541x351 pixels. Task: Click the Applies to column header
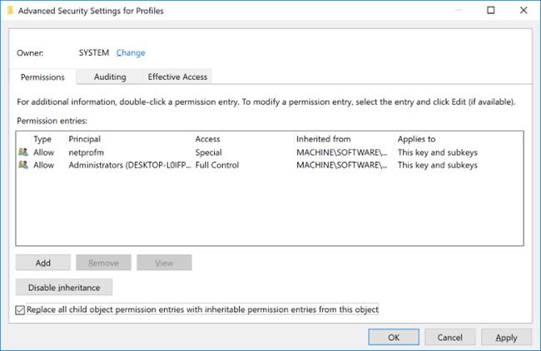tap(416, 139)
